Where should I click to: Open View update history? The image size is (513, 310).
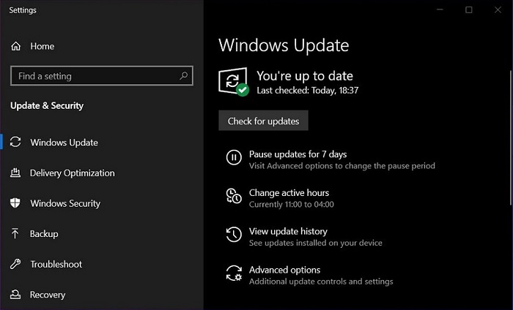point(288,231)
